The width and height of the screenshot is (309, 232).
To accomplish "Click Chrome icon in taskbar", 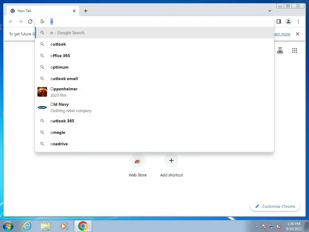I will 83,226.
